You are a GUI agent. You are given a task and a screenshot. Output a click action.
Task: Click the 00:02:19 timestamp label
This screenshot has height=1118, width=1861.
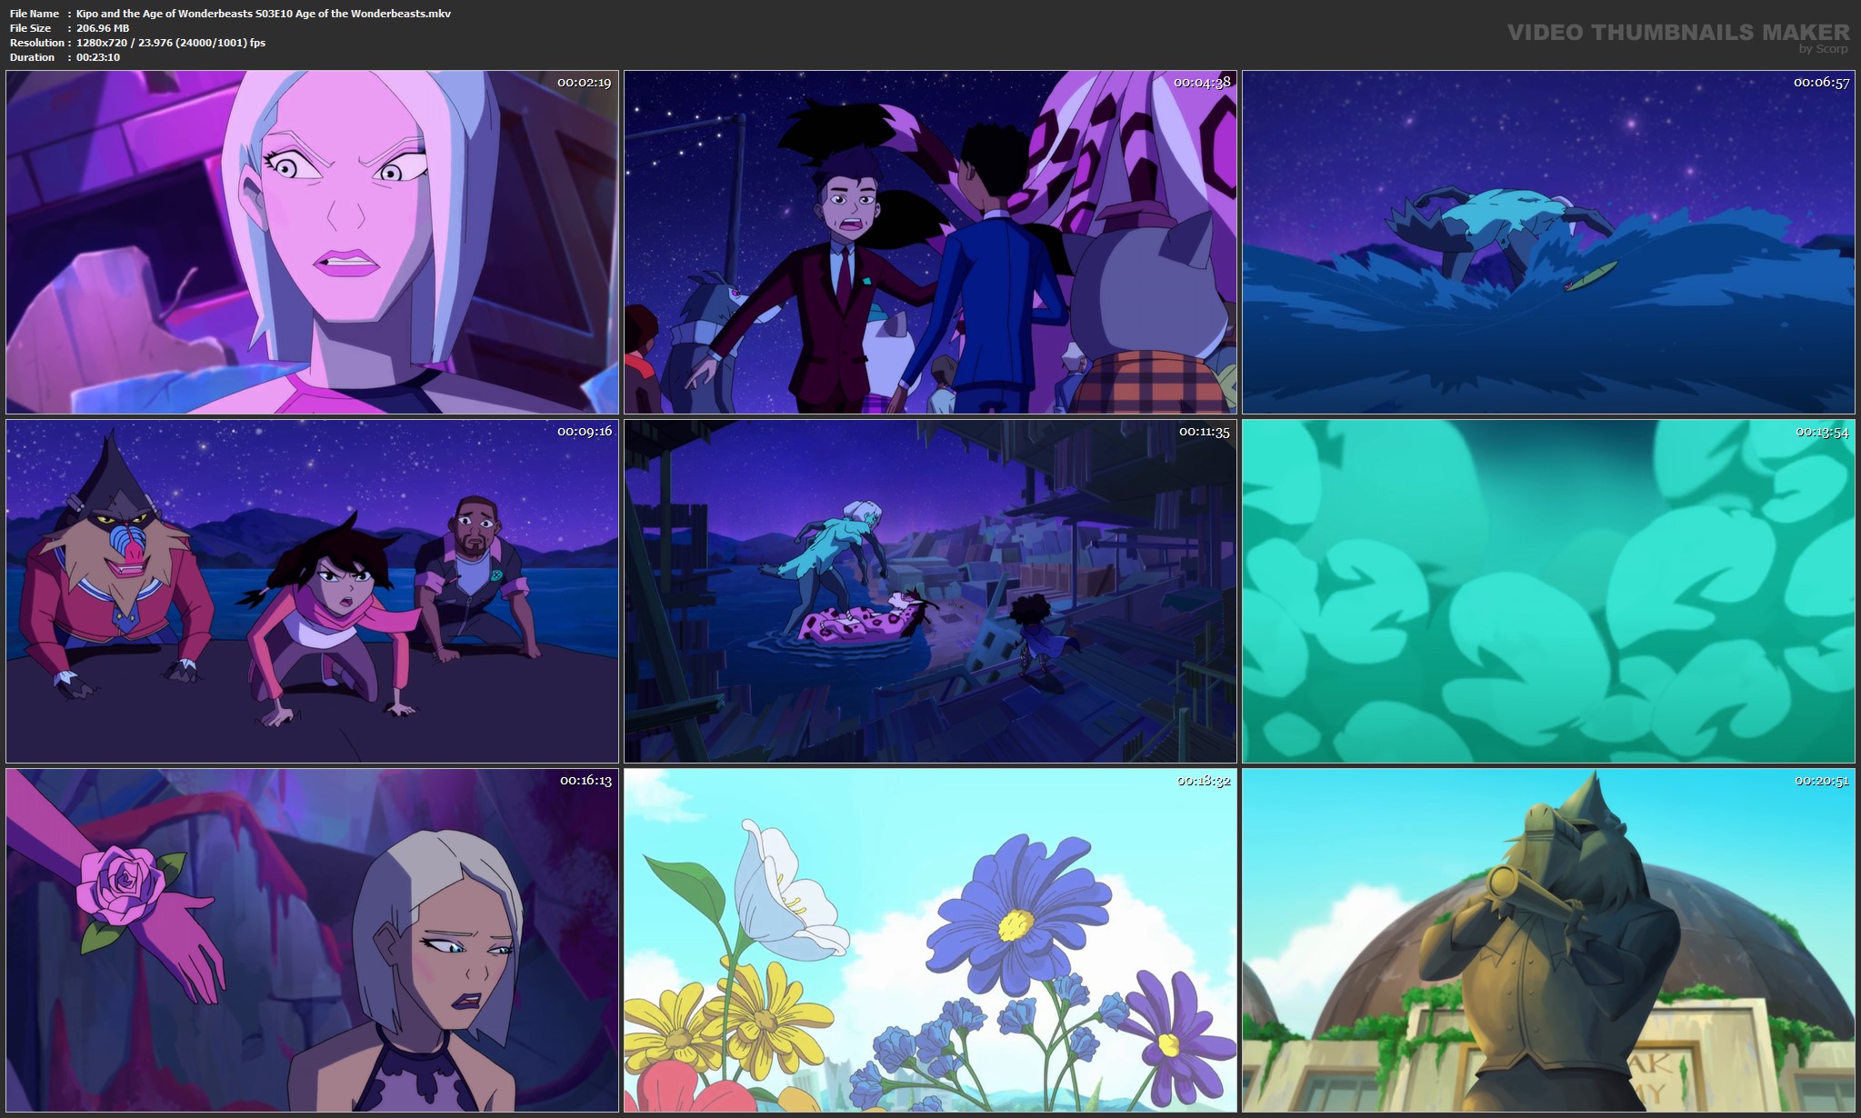[584, 83]
